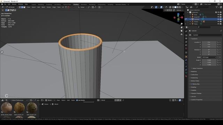Viewport: 223px width, 125px height.
Task: Select the bark_brown_01 material thumbnail
Action: tap(19, 108)
